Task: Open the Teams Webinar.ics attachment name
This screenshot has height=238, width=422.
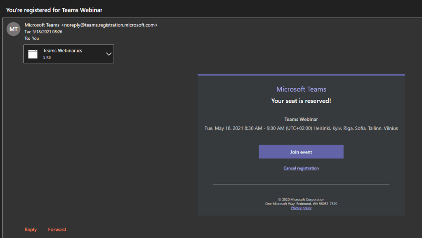Action: pyautogui.click(x=63, y=51)
